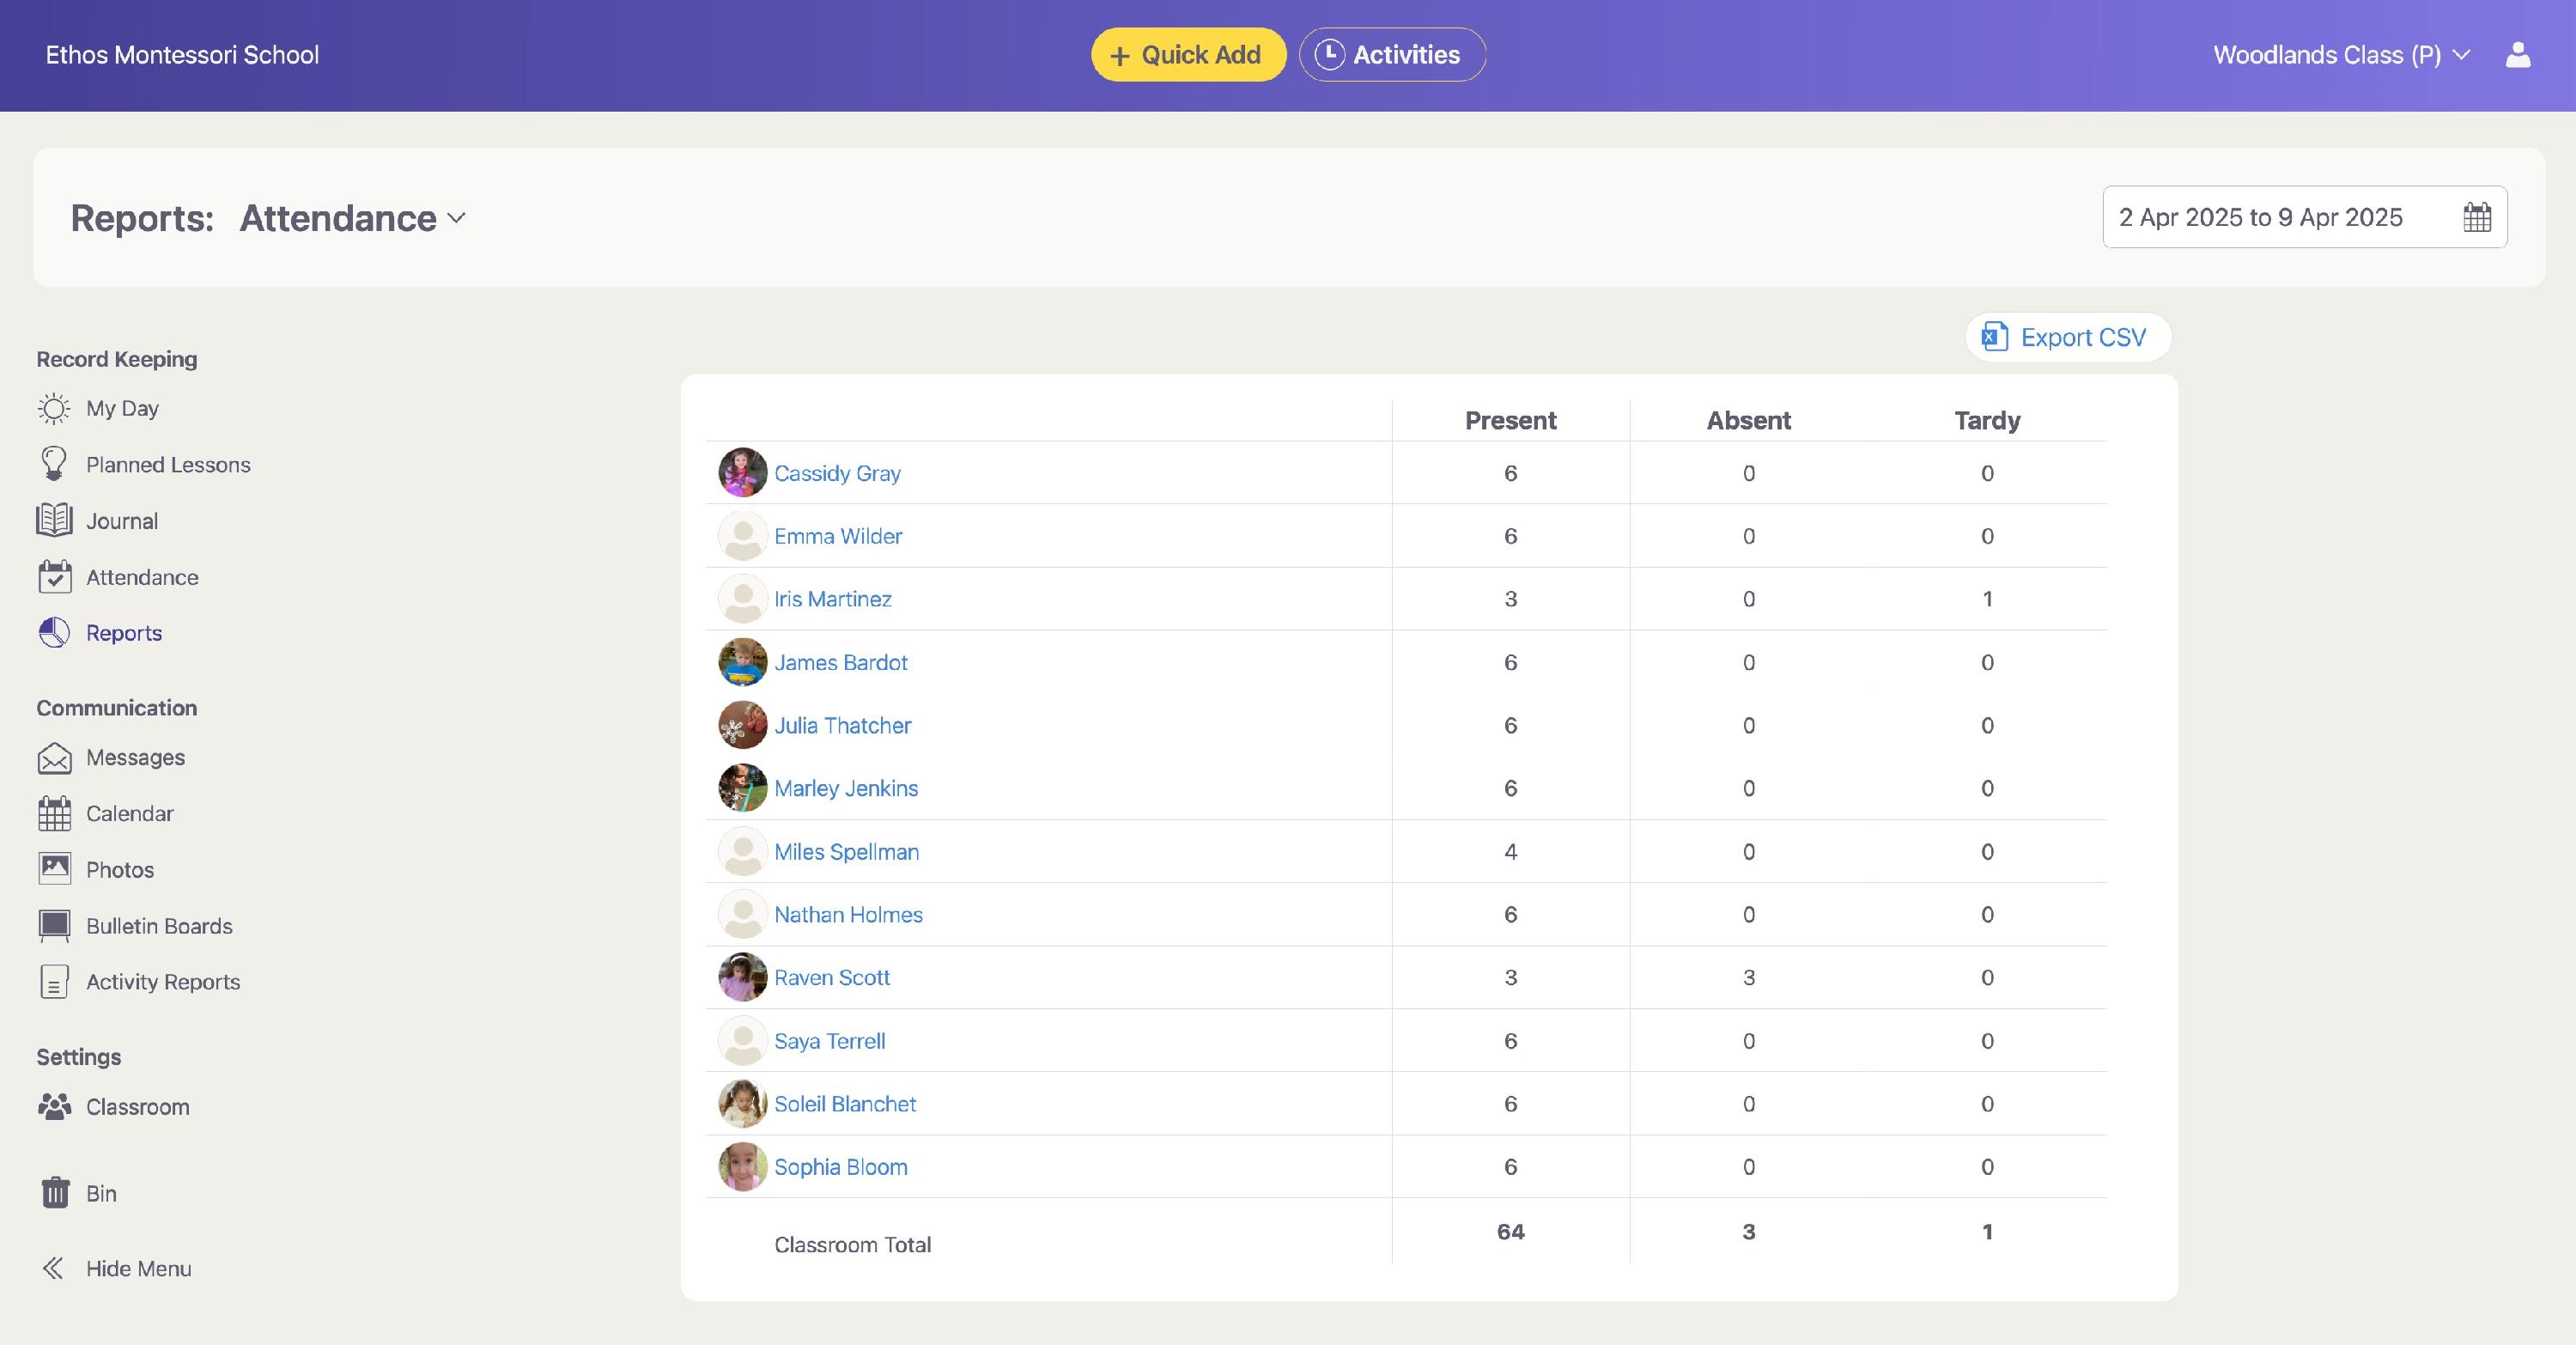Open the Bin trash icon
The width and height of the screenshot is (2576, 1345).
55,1192
